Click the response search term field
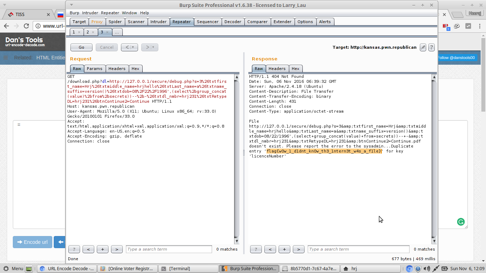This screenshot has height=273, width=486. point(359,249)
